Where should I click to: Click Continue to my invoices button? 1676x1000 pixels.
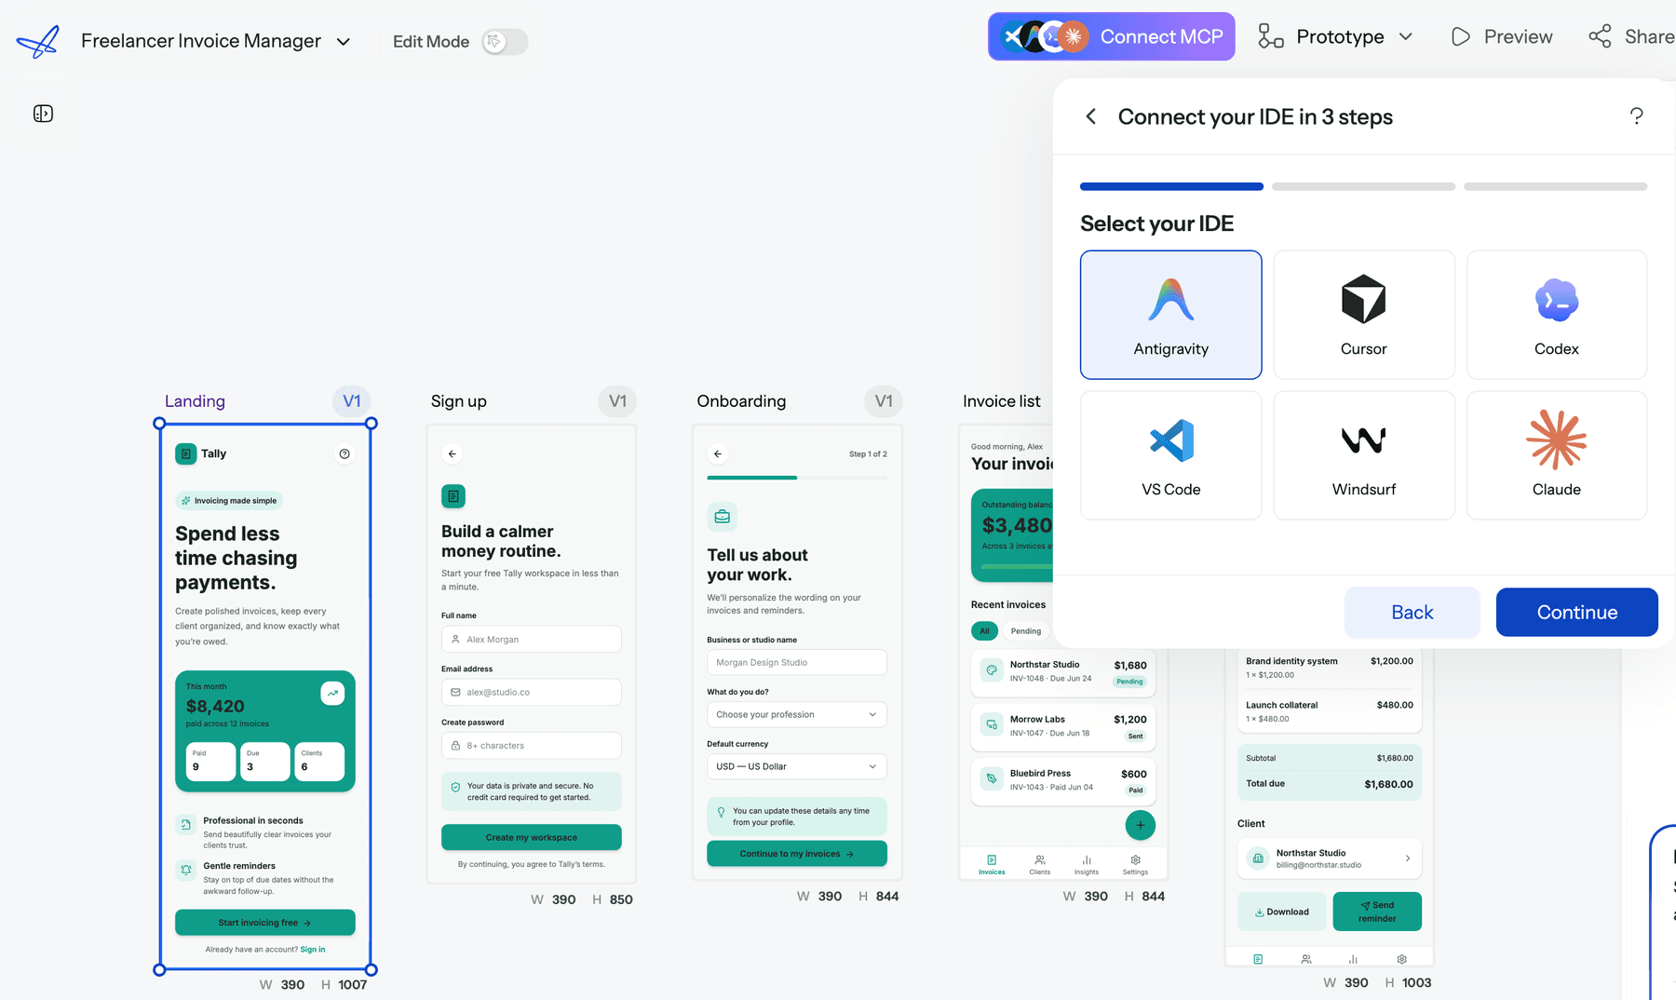coord(797,854)
